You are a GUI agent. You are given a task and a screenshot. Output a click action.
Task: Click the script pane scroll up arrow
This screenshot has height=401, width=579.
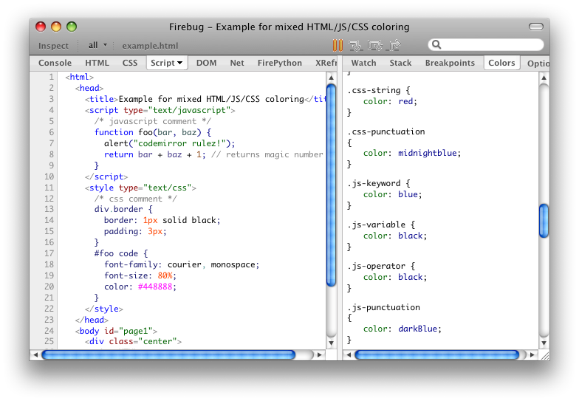[331, 78]
